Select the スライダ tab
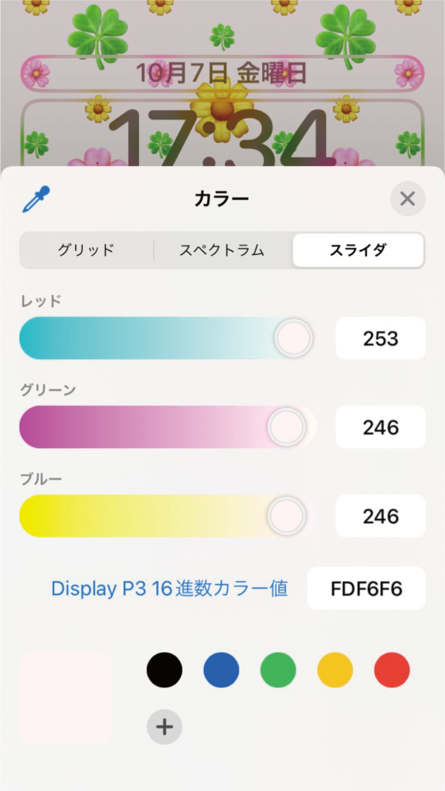This screenshot has height=791, width=445. (358, 250)
